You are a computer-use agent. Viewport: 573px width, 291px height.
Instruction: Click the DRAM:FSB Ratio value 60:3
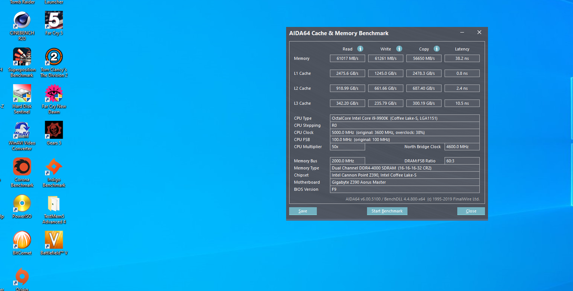point(462,161)
